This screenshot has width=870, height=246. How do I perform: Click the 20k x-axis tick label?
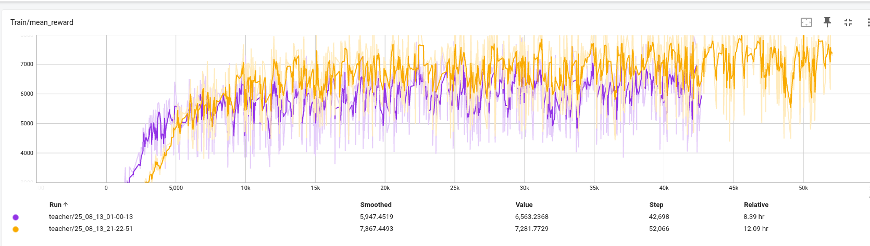click(385, 188)
